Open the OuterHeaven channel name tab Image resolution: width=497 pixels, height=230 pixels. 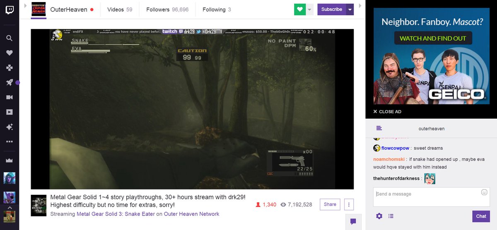(69, 10)
